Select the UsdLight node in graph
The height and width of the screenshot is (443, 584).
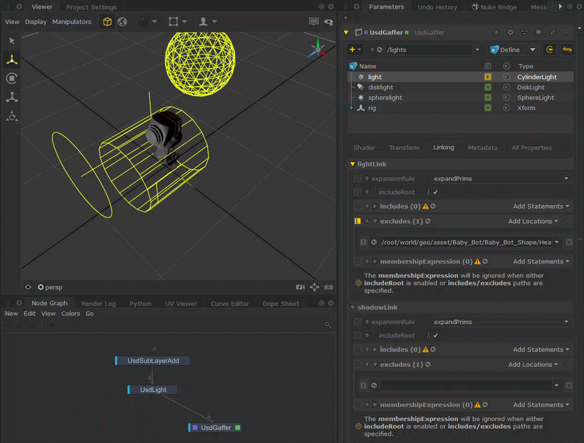pyautogui.click(x=153, y=390)
